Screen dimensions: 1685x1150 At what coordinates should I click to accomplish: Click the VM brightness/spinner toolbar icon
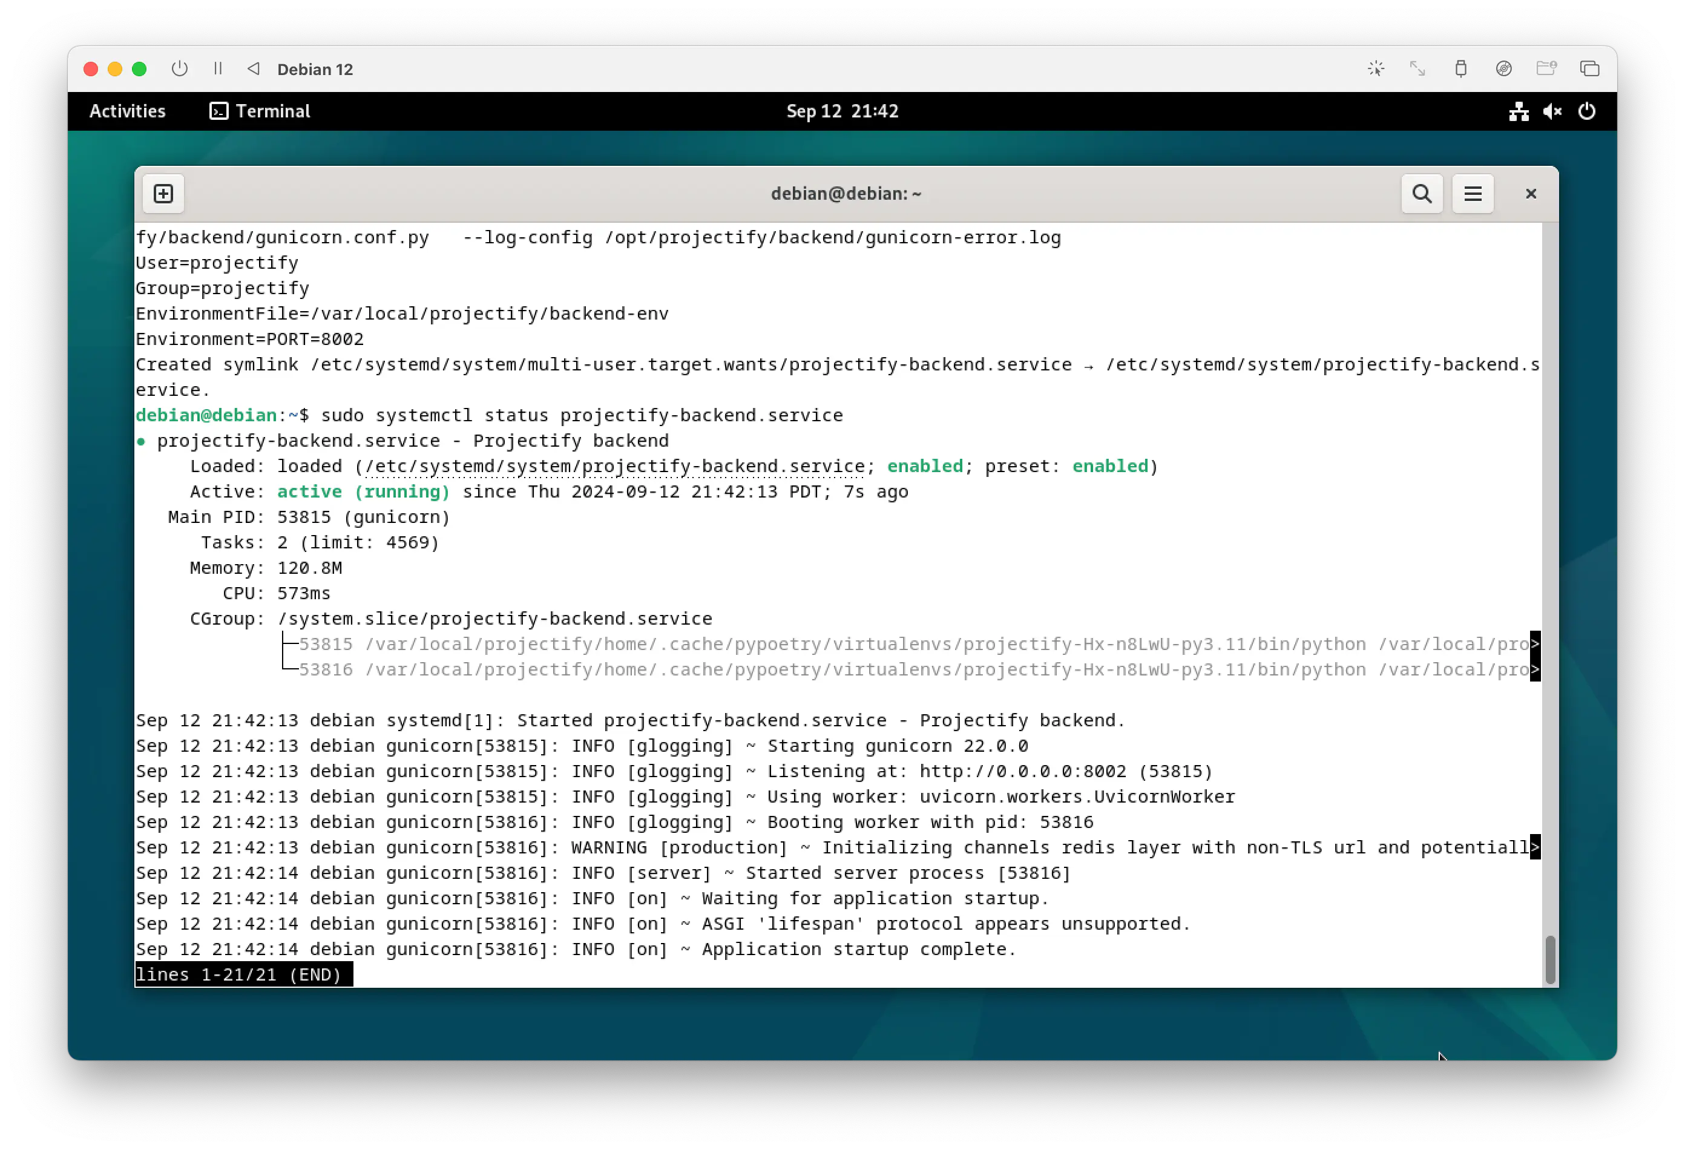1375,69
